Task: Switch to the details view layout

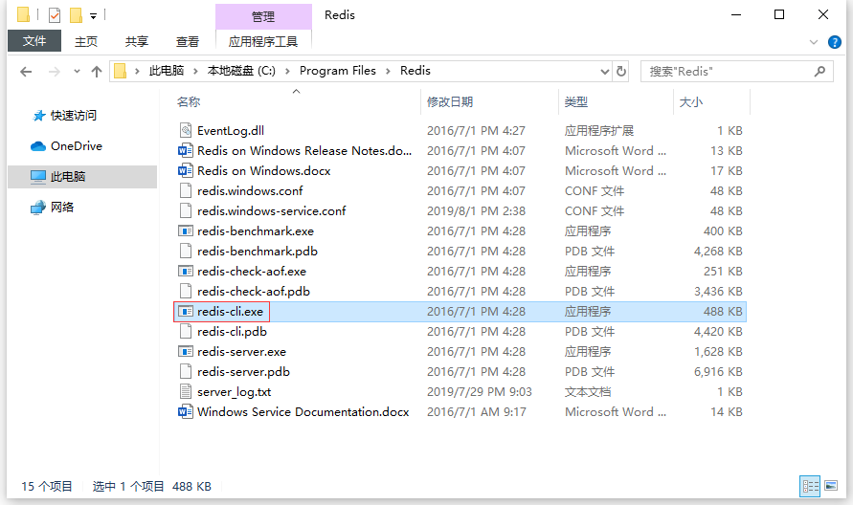Action: (810, 486)
